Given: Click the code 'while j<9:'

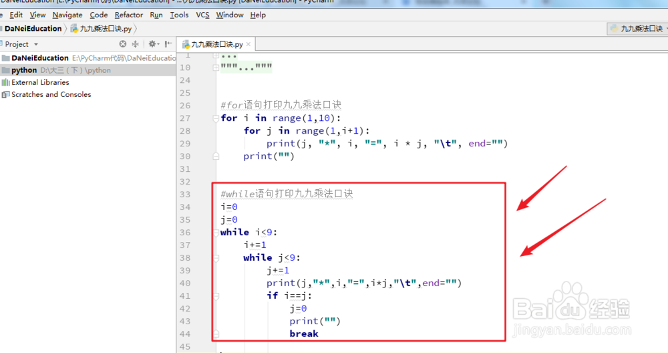Looking at the screenshot, I should pos(273,258).
